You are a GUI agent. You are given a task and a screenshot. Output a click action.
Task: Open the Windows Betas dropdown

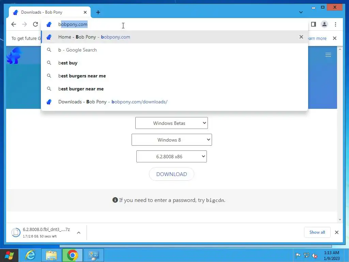(x=171, y=123)
